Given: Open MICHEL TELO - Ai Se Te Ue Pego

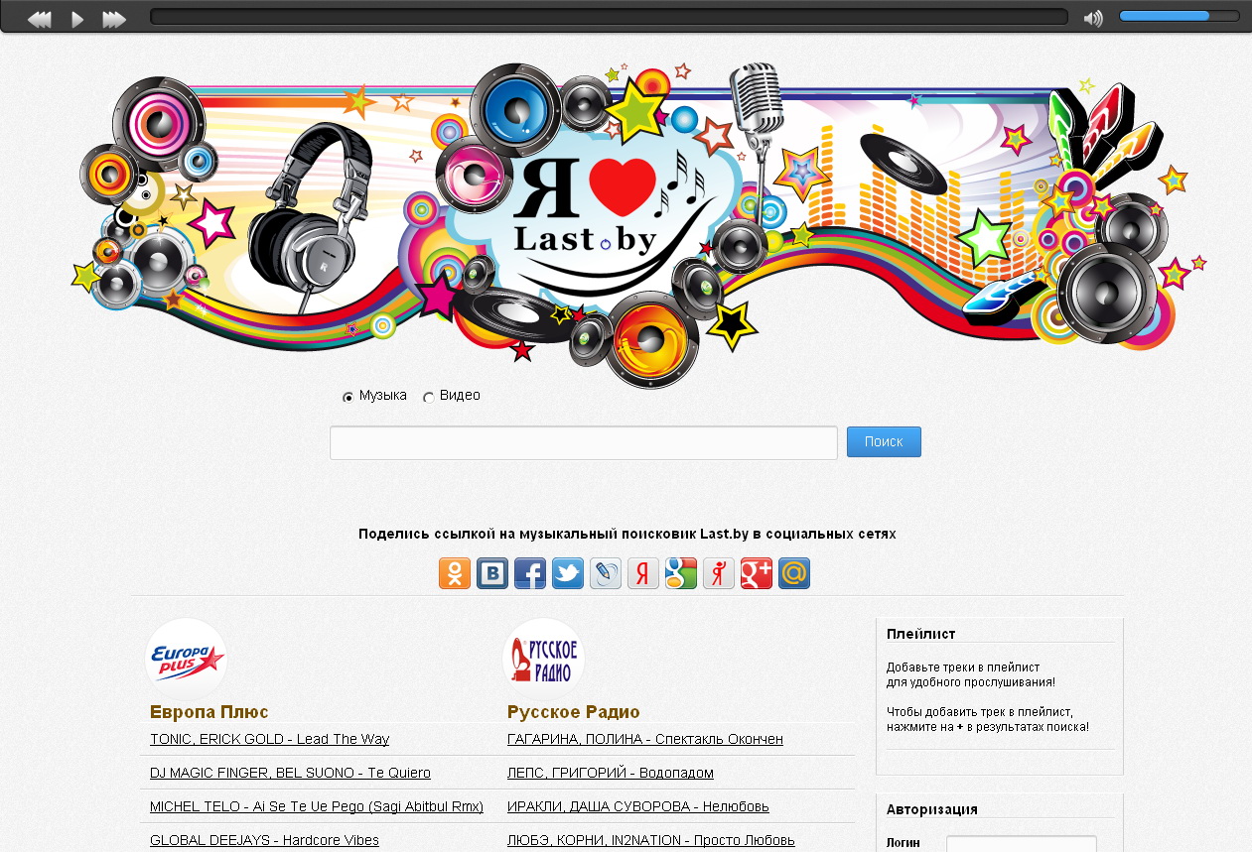Looking at the screenshot, I should 317,806.
